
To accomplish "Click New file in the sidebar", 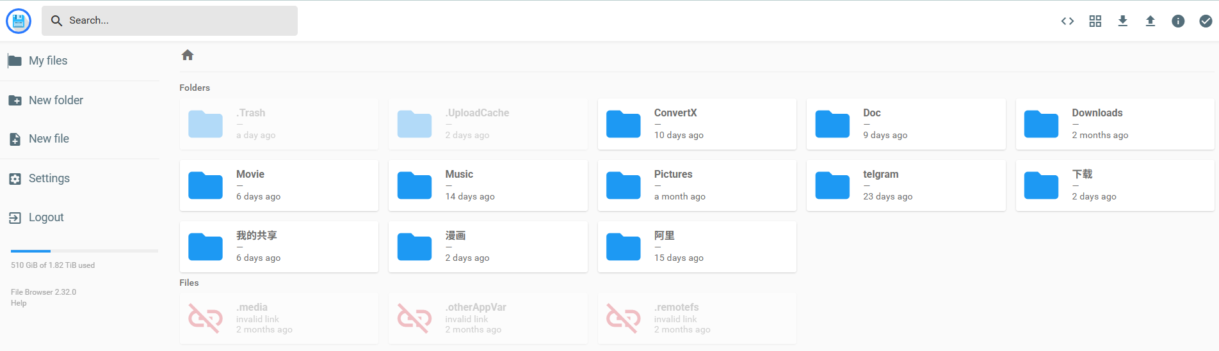I will point(79,139).
